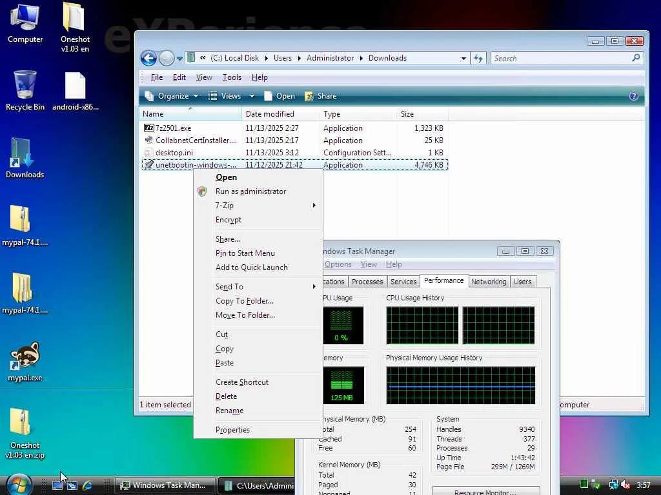Open Task Manager's Options menu
The height and width of the screenshot is (495, 661).
pyautogui.click(x=338, y=264)
